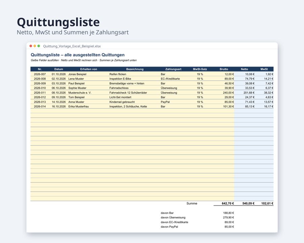Select receipt number 2026-012
Image resolution: width=304 pixels, height=243 pixels.
(x=40, y=97)
